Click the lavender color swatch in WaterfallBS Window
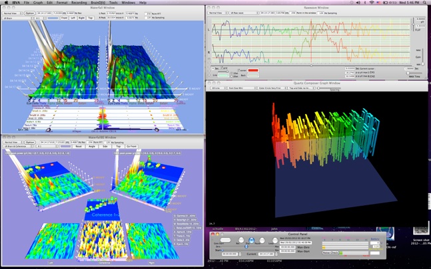The width and height of the screenshot is (431, 269). click(66, 147)
